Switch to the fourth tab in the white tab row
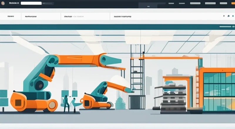235x129 pixels. pos(122,17)
